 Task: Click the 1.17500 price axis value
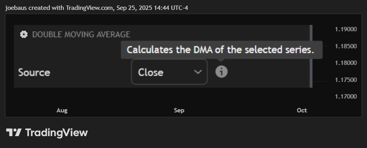pyautogui.click(x=346, y=80)
